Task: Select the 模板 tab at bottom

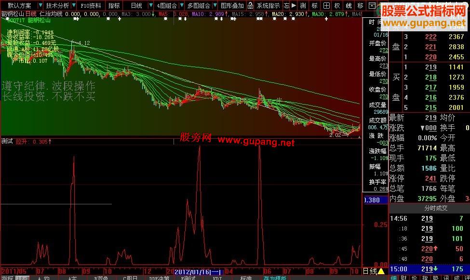Action: tap(22, 278)
